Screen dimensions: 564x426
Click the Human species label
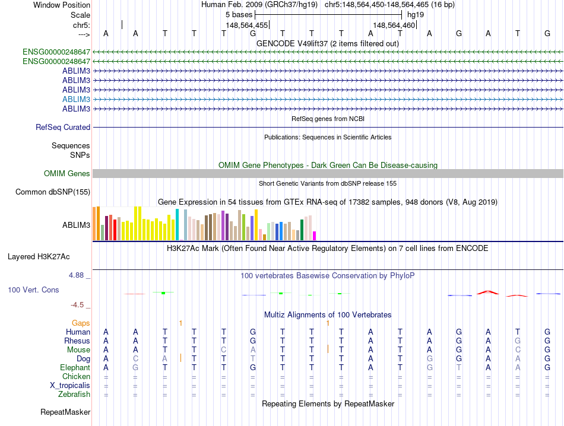78,332
